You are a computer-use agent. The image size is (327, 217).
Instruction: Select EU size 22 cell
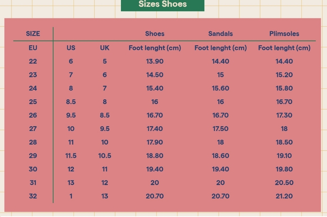pyautogui.click(x=33, y=62)
